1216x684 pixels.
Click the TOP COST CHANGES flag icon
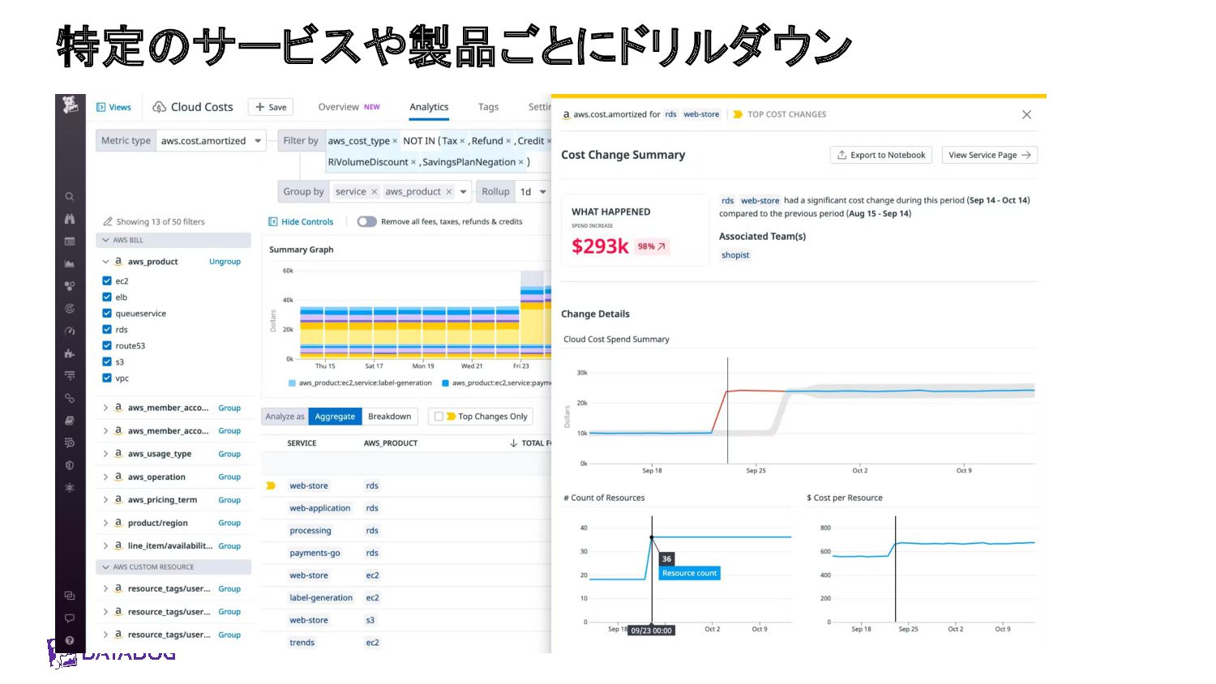(738, 114)
